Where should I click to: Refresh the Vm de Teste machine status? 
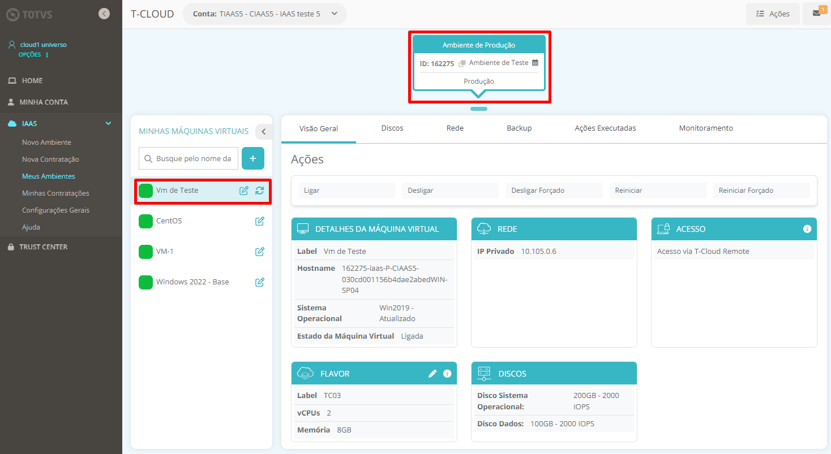259,191
